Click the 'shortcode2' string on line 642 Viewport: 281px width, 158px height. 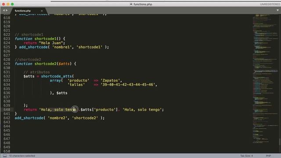tap(85, 118)
